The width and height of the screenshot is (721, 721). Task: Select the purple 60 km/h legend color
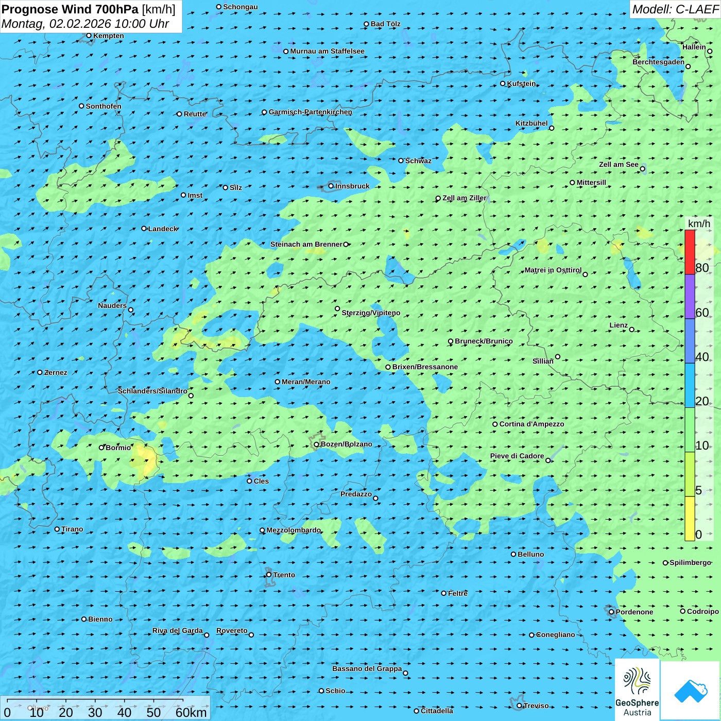690,297
